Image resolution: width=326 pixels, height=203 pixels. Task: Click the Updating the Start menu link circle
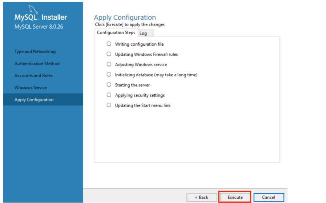click(109, 105)
